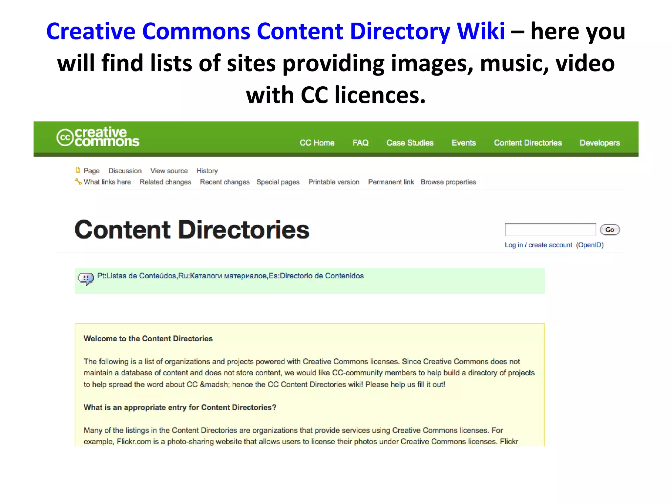Open the History tab
Image resolution: width=672 pixels, height=504 pixels.
tap(207, 171)
